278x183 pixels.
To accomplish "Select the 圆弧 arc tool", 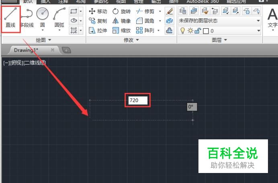I will point(59,18).
